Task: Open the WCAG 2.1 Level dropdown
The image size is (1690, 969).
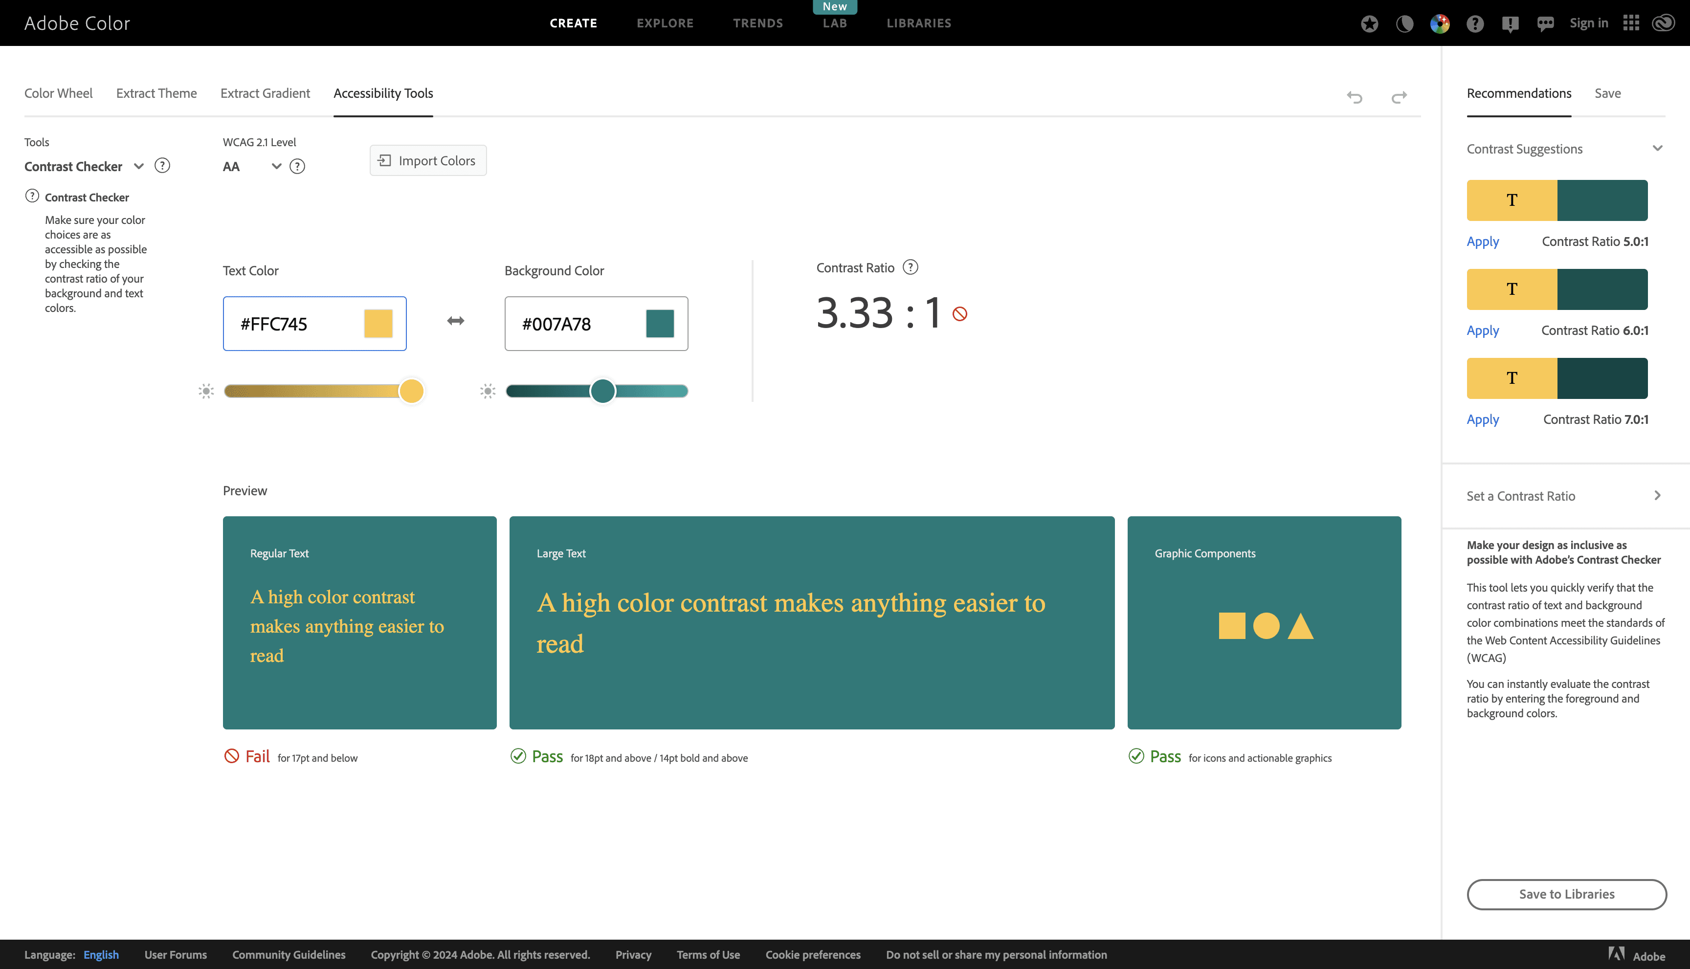Action: click(252, 166)
